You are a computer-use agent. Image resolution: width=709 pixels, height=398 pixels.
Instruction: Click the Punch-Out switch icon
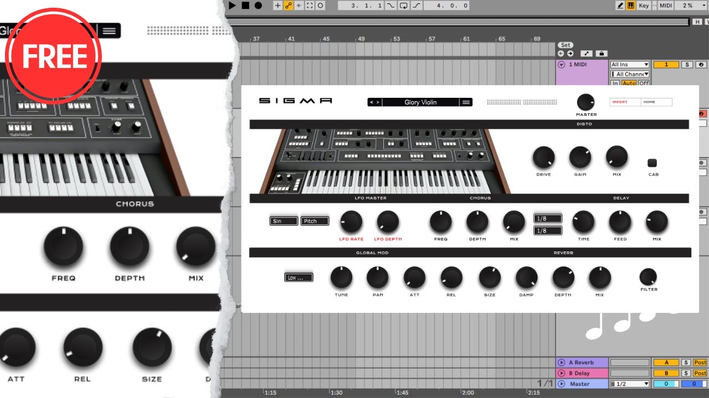[x=415, y=6]
